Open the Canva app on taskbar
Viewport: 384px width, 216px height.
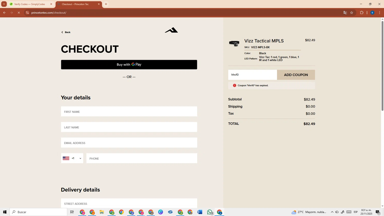click(x=161, y=212)
